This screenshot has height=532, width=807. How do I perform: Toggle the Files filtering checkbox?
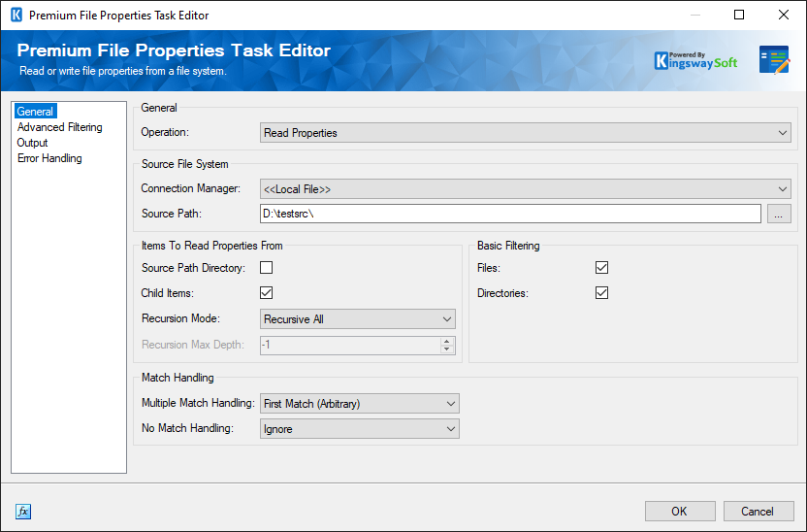tap(601, 268)
